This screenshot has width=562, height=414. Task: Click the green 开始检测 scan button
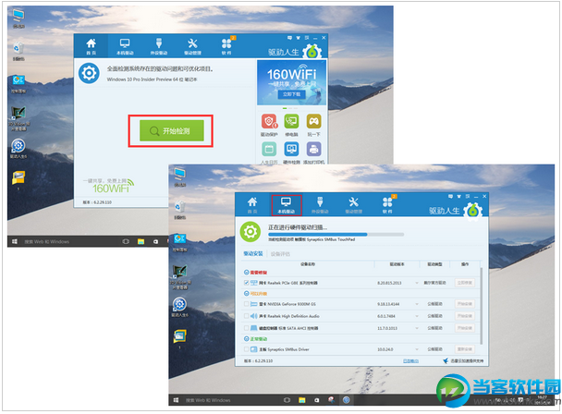pos(172,131)
